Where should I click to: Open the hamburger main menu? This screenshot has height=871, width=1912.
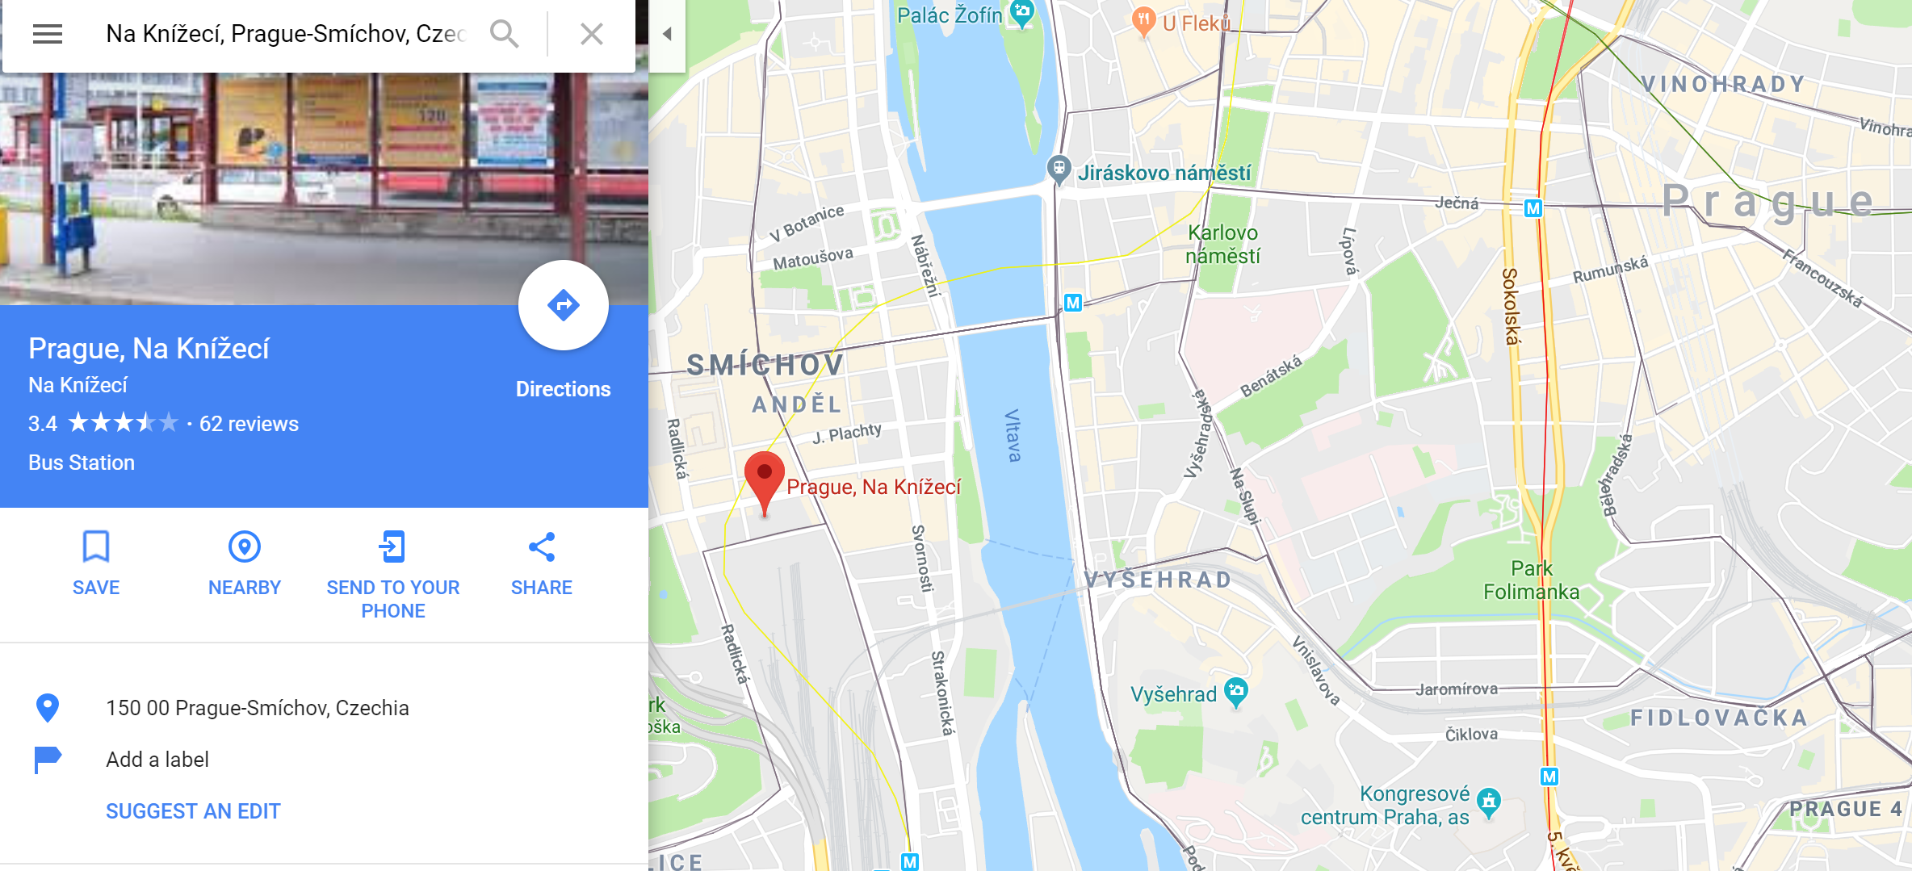48,34
